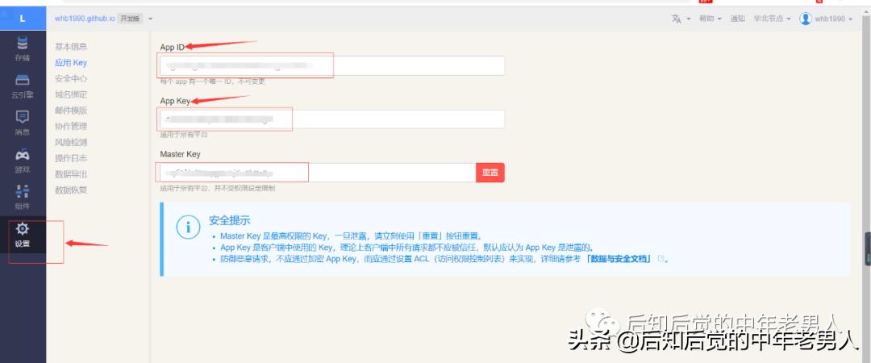
Task: Select 应用 Key menu item
Action: pos(71,63)
